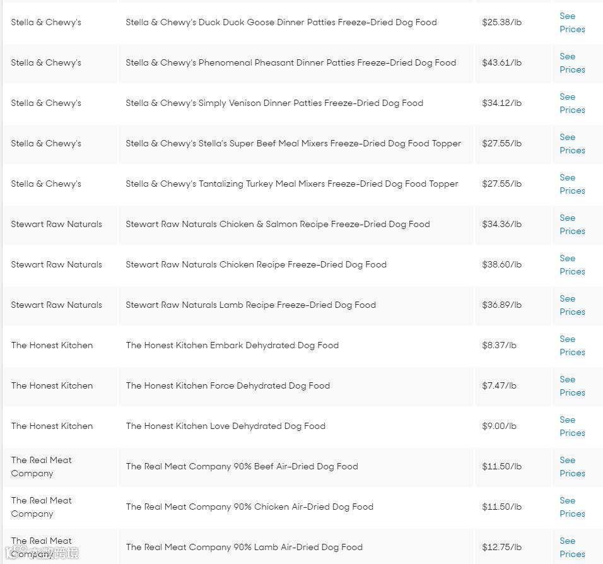Click the $8.37/lb price cell
The height and width of the screenshot is (564, 603).
pos(499,346)
